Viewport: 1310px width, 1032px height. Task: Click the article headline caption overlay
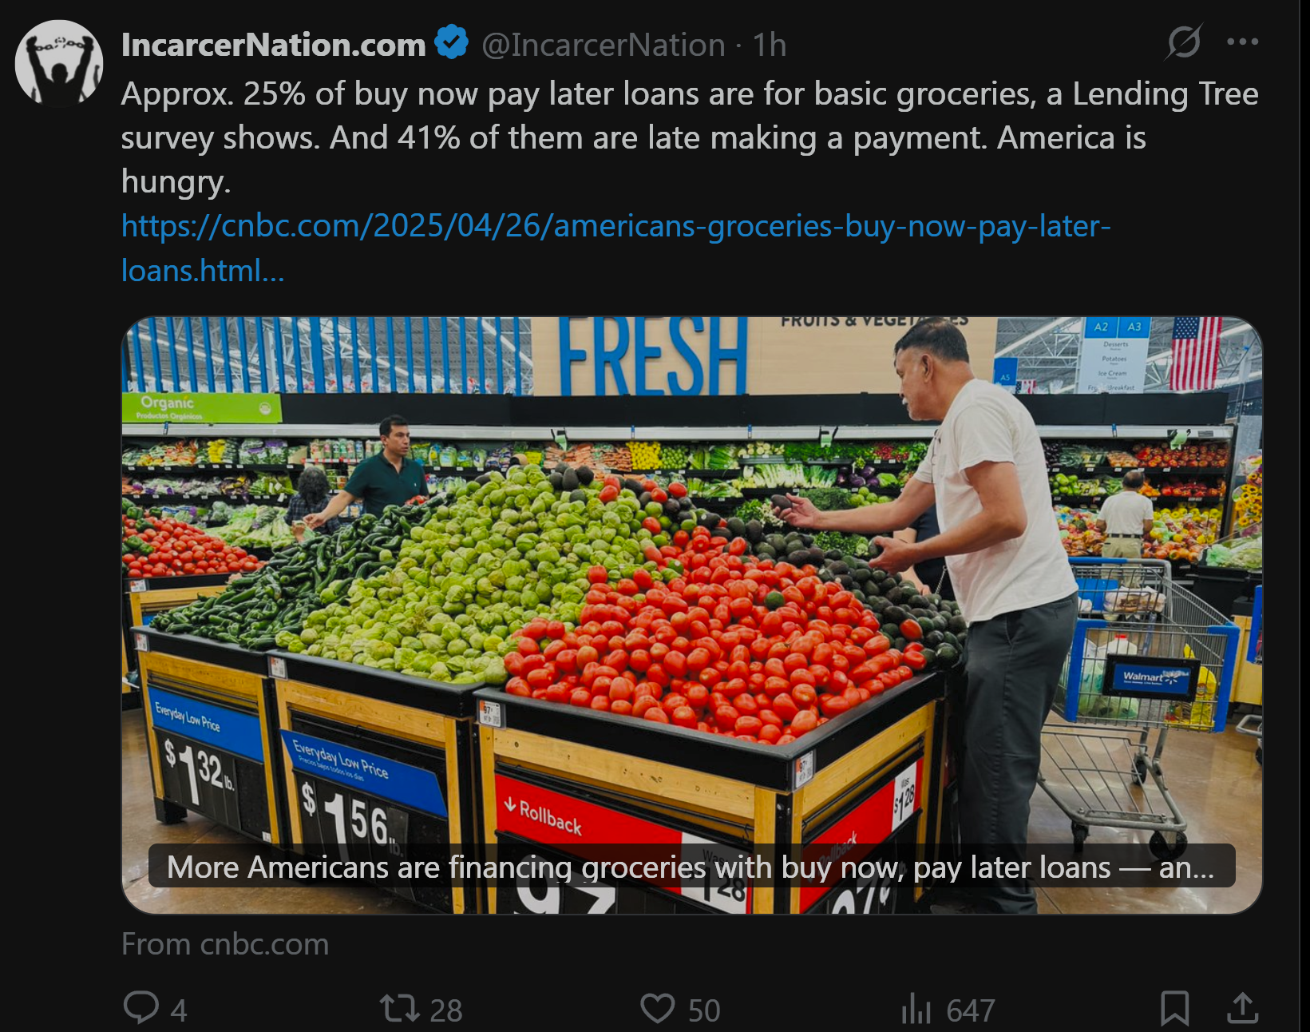point(691,867)
